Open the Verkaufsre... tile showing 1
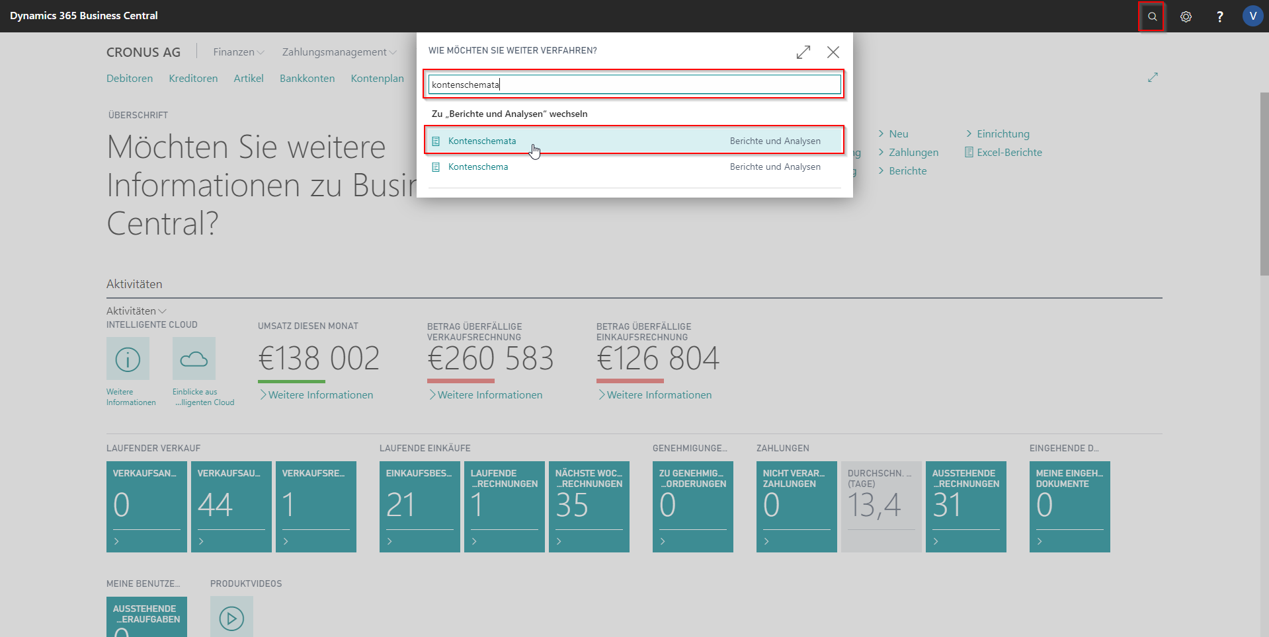1269x637 pixels. (x=316, y=507)
